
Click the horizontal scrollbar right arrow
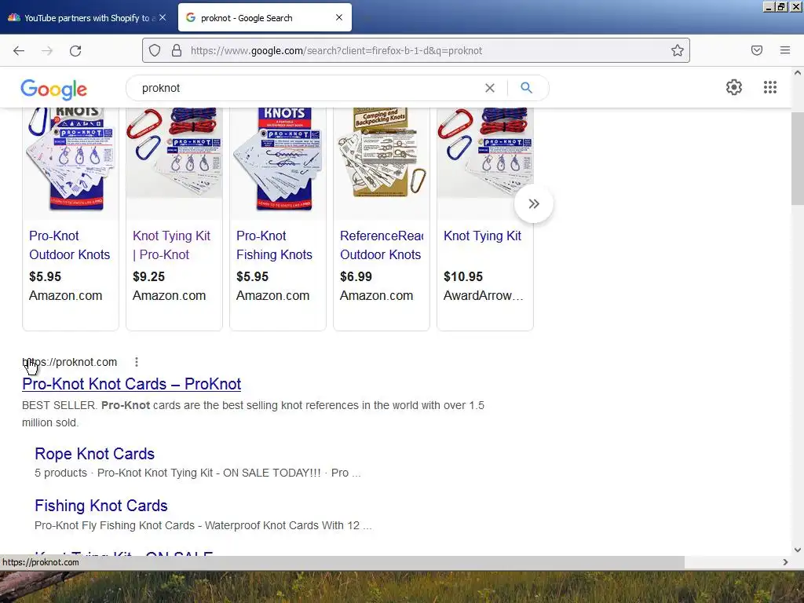[785, 562]
